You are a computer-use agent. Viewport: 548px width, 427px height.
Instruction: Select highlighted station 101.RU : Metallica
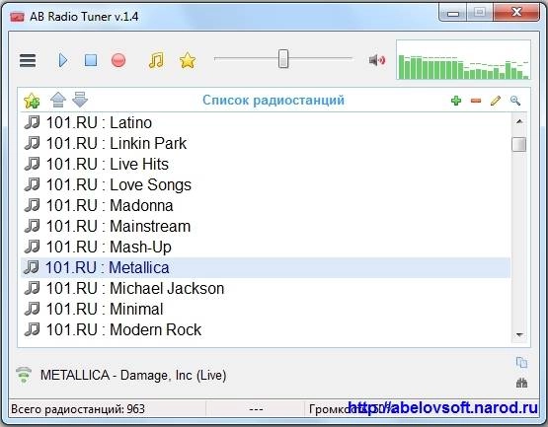[x=266, y=268]
